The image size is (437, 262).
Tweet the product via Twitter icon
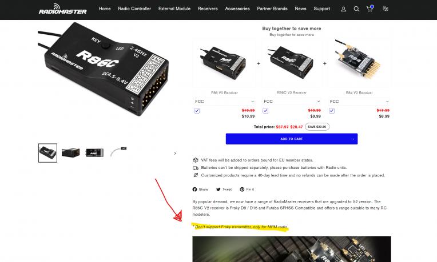[224, 190]
